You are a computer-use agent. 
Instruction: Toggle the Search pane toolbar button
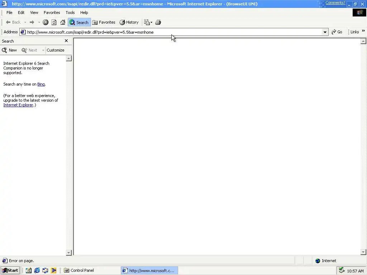(79, 22)
